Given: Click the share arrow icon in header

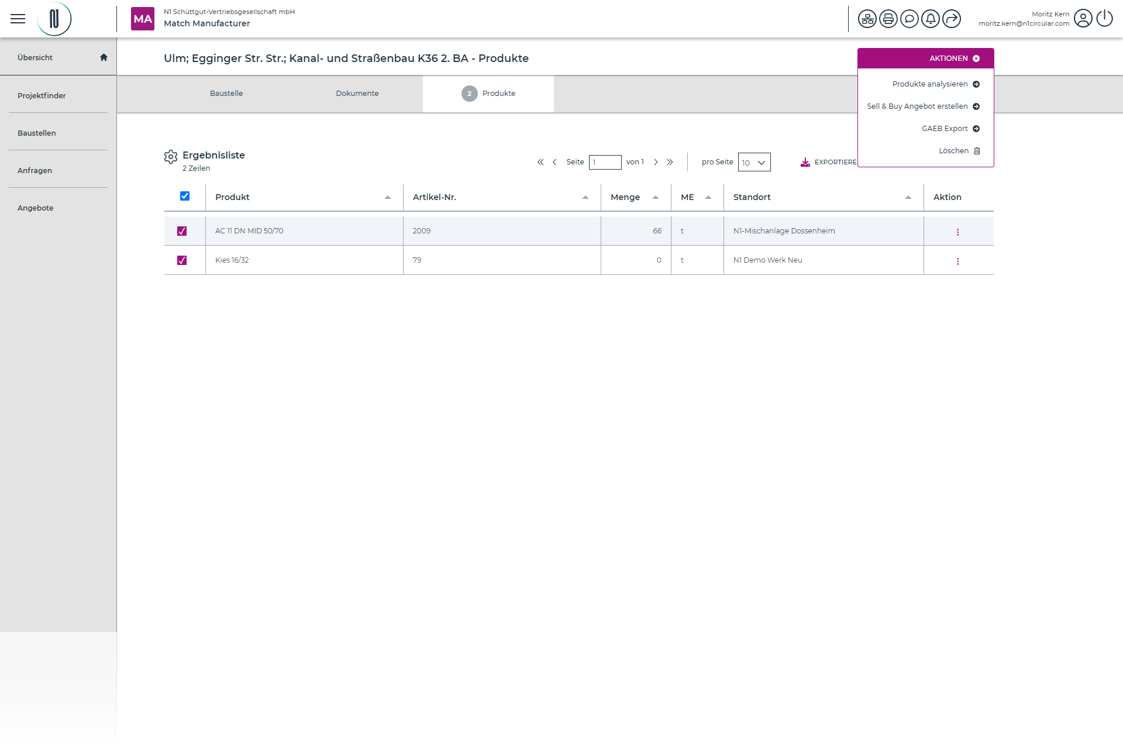Looking at the screenshot, I should [x=952, y=19].
